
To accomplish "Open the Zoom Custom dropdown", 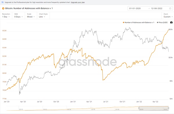I will click(x=168, y=16).
